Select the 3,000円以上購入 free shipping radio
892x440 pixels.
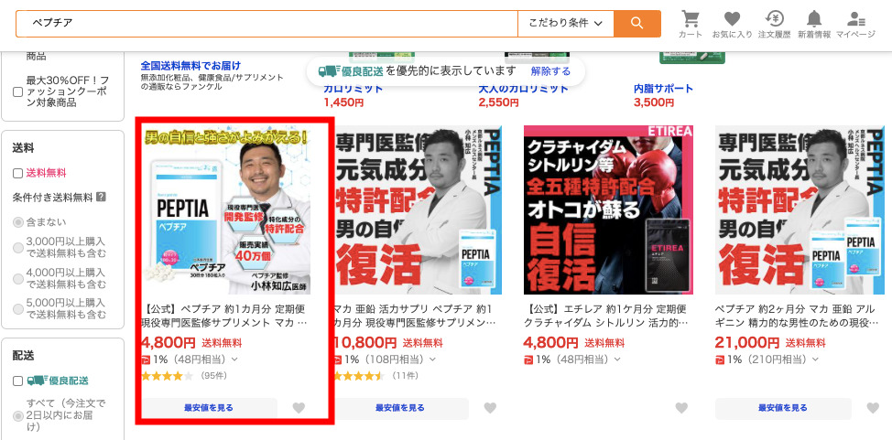pyautogui.click(x=17, y=249)
